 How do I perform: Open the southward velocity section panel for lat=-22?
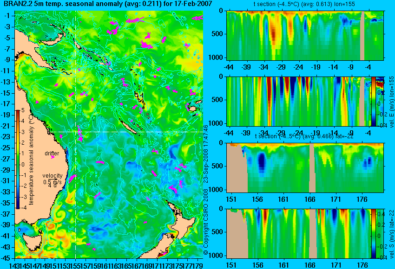305,234
